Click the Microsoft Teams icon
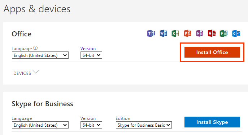 [151, 33]
